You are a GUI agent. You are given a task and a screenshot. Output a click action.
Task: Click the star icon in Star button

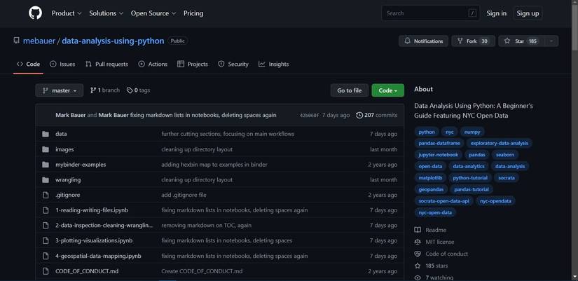(507, 41)
